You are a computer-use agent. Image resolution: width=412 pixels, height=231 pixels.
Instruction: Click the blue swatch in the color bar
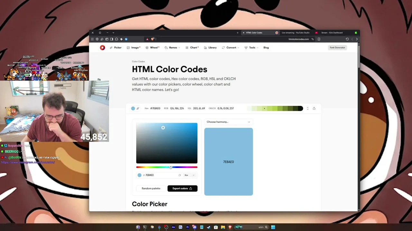click(133, 108)
